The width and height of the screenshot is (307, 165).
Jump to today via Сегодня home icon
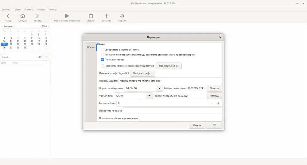[23, 16]
